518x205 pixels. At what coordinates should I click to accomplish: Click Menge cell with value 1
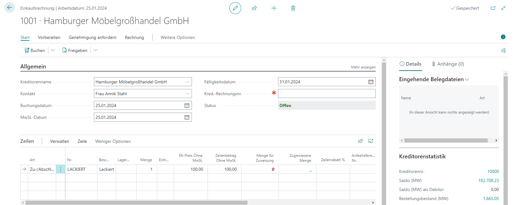tap(147, 169)
